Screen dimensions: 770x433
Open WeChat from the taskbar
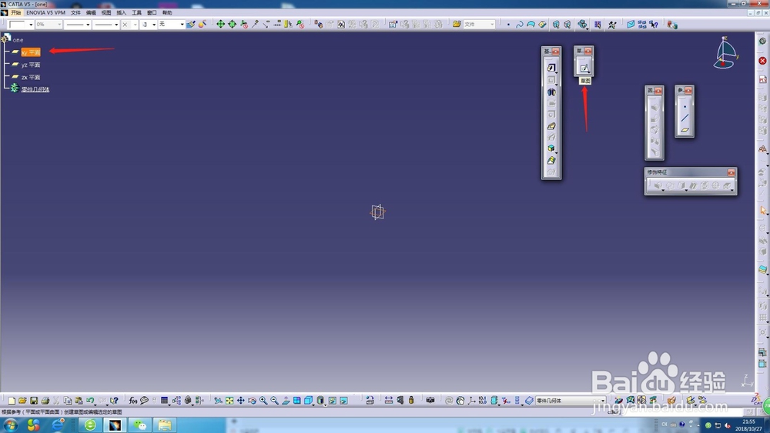[140, 425]
